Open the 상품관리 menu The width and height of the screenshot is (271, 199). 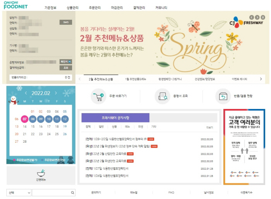pos(73,8)
